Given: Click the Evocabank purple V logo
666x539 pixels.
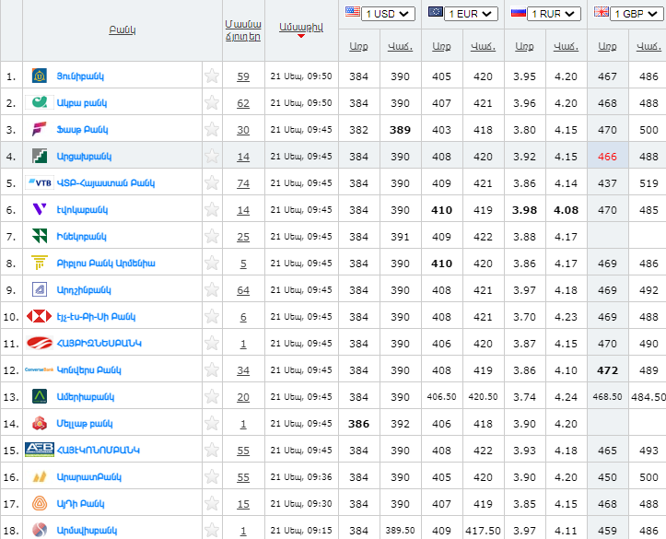Looking at the screenshot, I should coord(40,209).
